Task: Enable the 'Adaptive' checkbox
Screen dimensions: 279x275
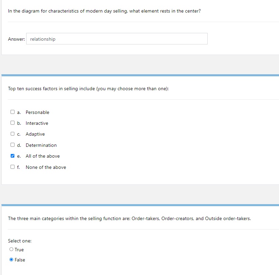Action: (13, 134)
